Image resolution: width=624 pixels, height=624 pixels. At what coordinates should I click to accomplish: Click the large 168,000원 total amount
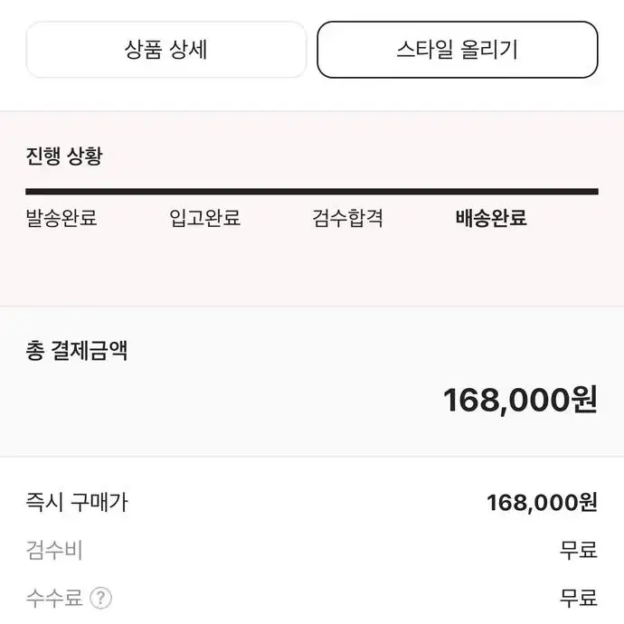pyautogui.click(x=520, y=400)
